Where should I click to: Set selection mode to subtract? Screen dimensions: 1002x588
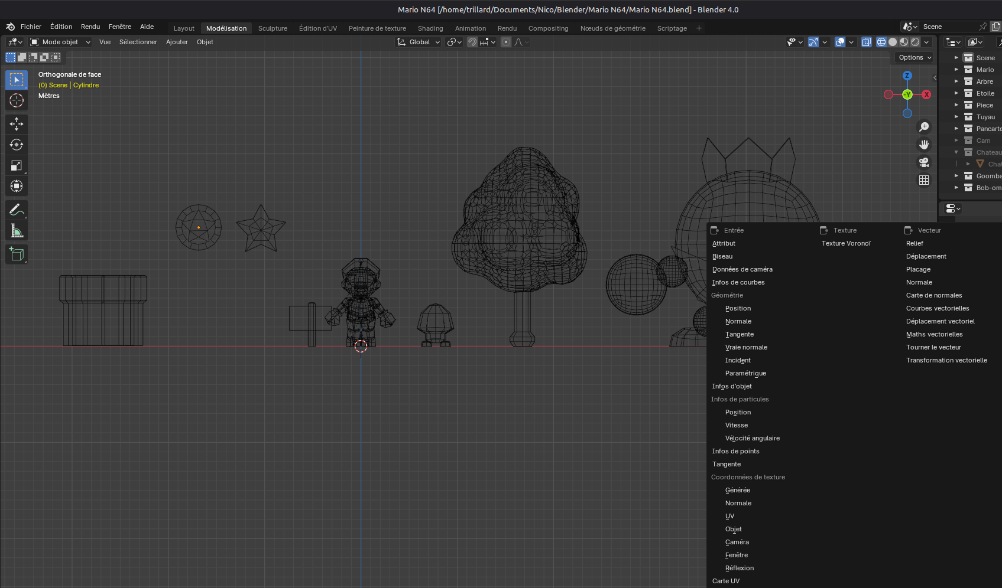(x=33, y=57)
